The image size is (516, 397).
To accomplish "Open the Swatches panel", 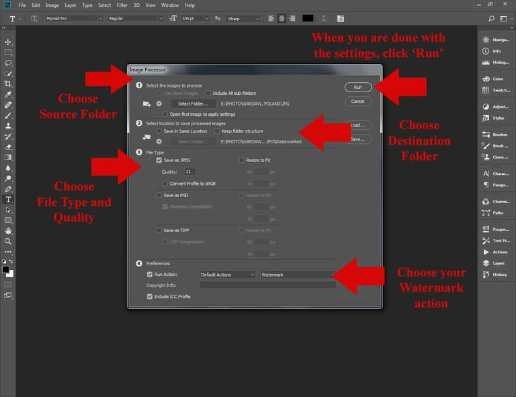I will click(x=497, y=90).
